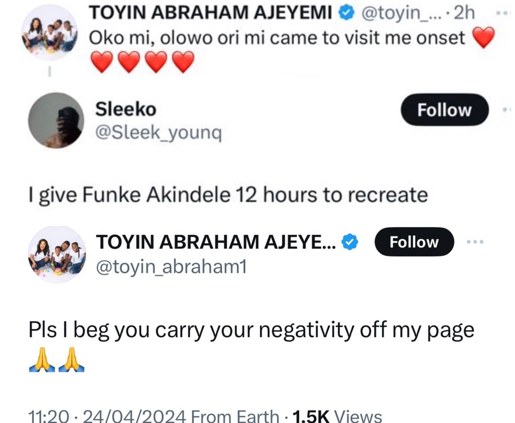The image size is (515, 423).
Task: Click the "Oko mi, olowo ori mi" tweet text
Action: (277, 38)
